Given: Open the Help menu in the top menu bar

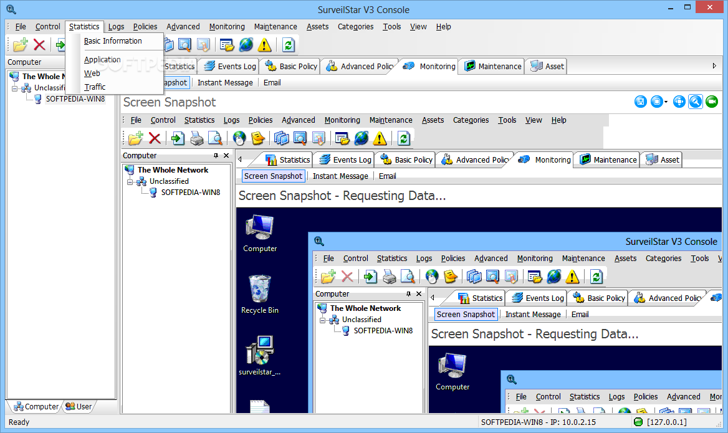Looking at the screenshot, I should point(443,26).
